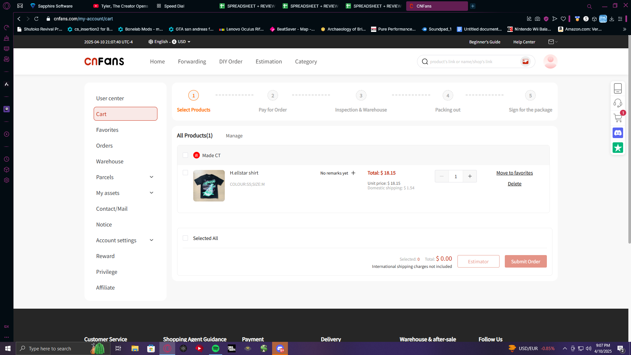
Task: Tick the H.ellstar shirt item checkbox
Action: click(x=185, y=173)
